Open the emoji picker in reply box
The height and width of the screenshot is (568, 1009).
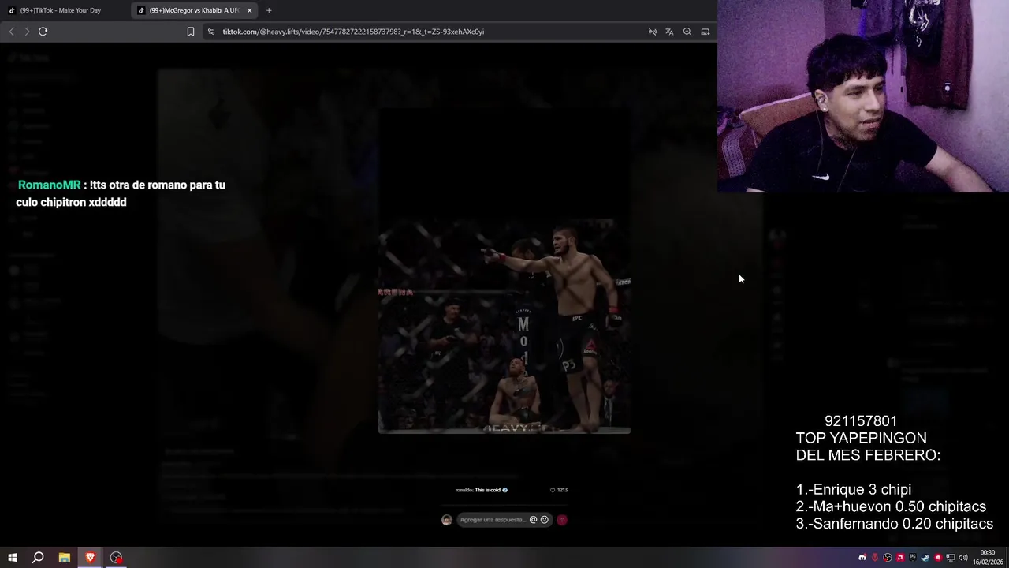tap(544, 520)
